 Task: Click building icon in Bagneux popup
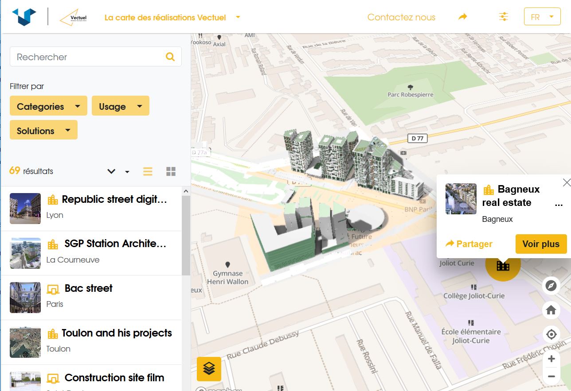pos(489,190)
